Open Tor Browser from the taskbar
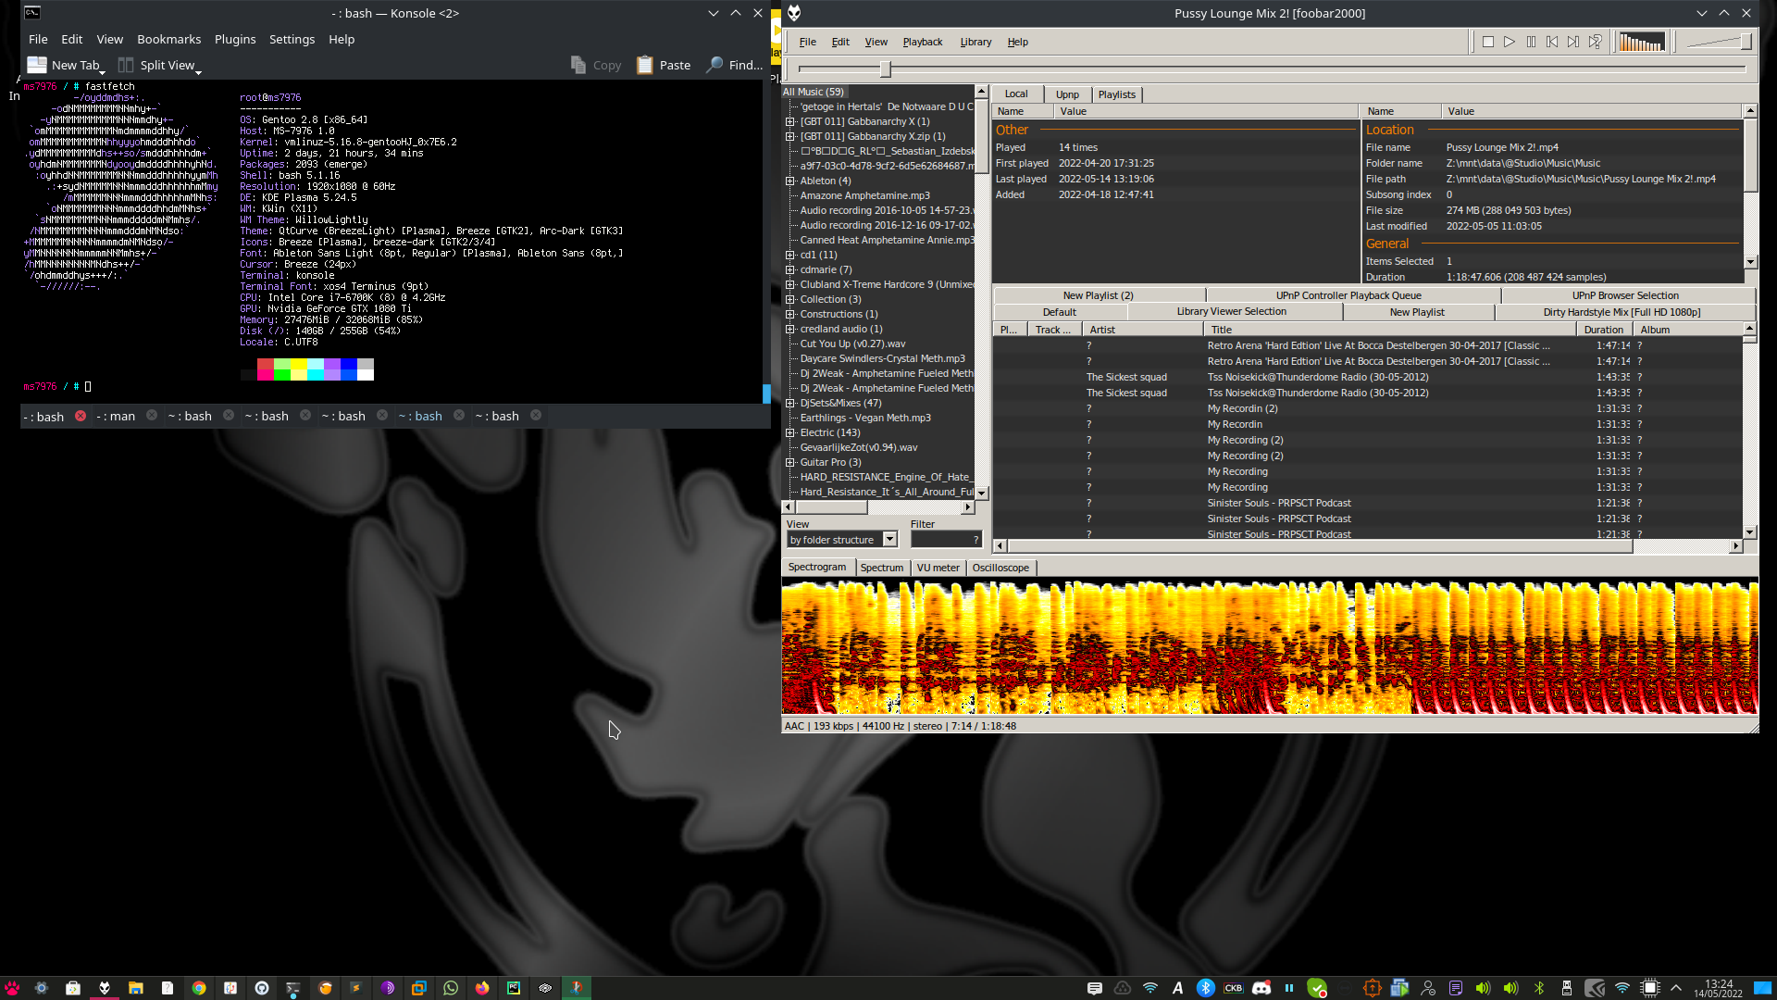Image resolution: width=1777 pixels, height=1000 pixels. [388, 988]
